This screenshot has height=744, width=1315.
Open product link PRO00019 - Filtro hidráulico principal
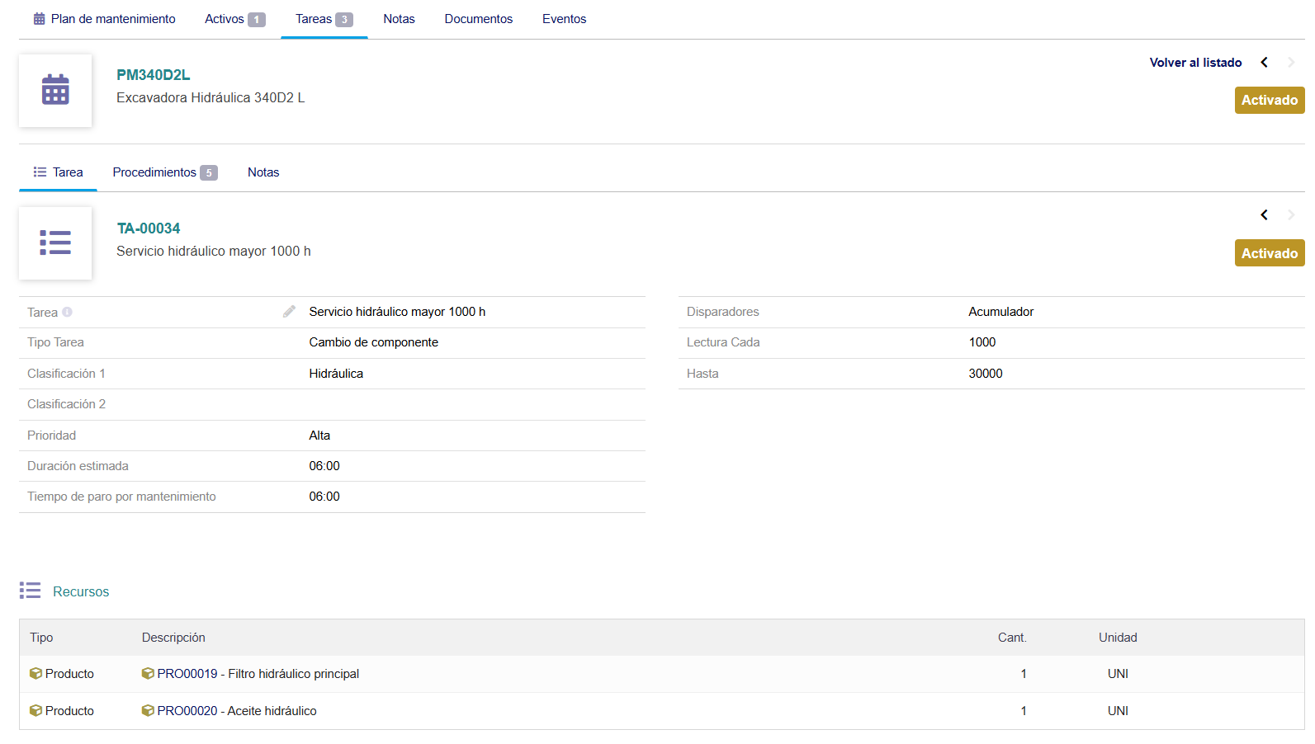258,674
